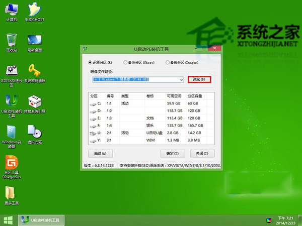This screenshot has width=302, height=226.
Task: Click the WIM volume label cell
Action: [150, 140]
